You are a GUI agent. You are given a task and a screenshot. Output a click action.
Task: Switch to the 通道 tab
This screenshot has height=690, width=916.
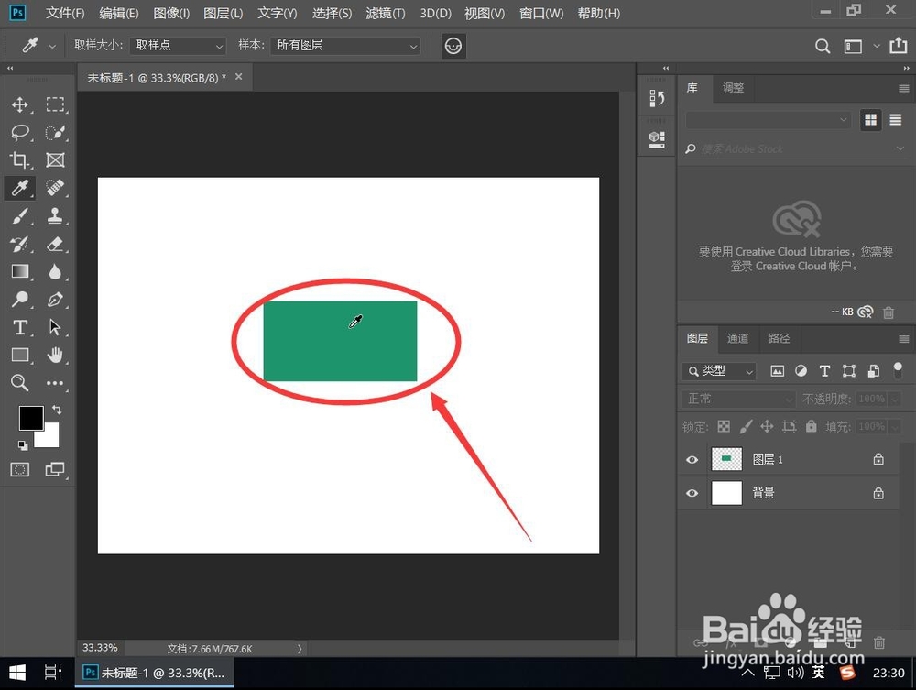pos(737,338)
